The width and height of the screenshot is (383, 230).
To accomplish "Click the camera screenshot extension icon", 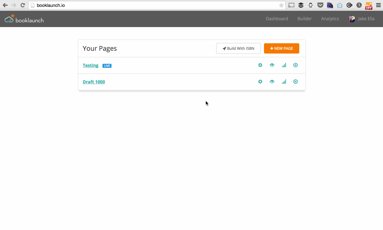I will (340, 5).
